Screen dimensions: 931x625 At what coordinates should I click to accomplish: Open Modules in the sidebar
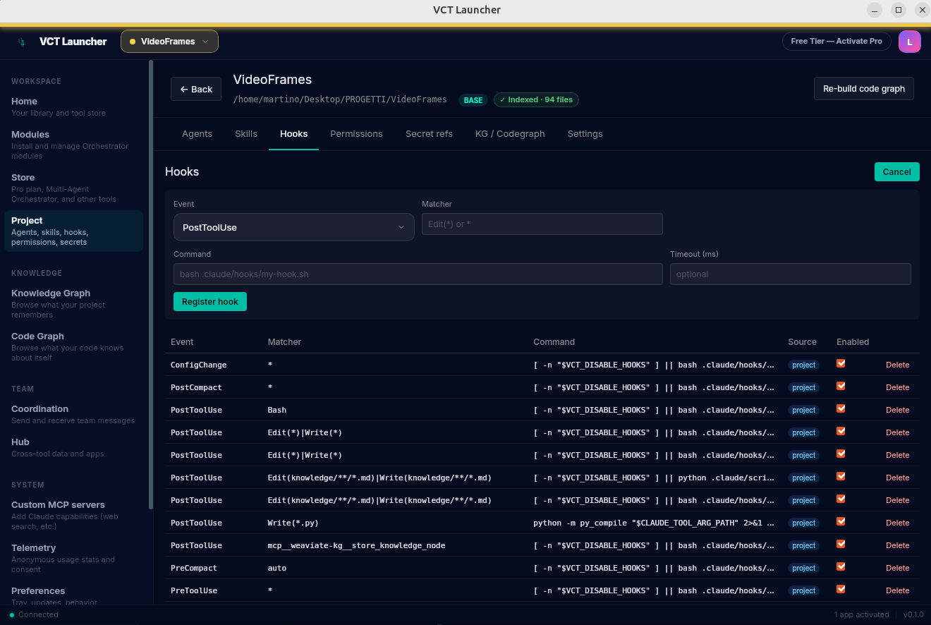[x=73, y=145]
